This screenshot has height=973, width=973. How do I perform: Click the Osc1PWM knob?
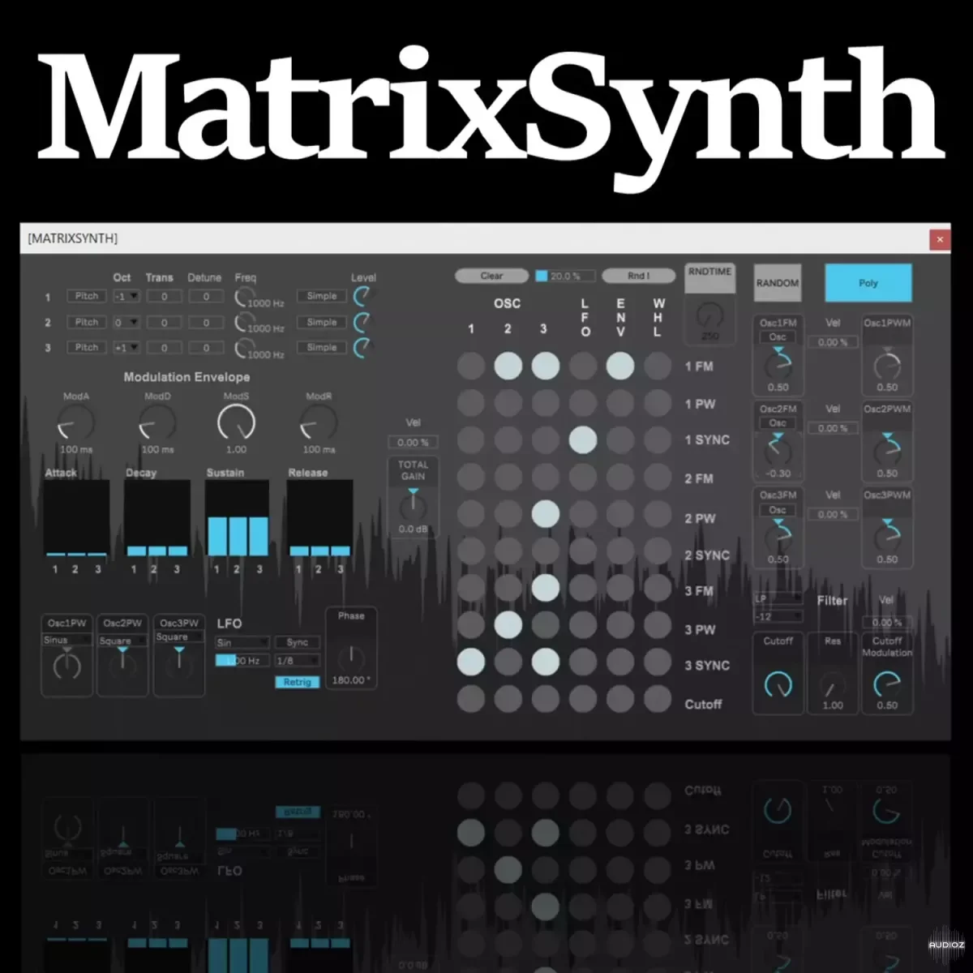click(887, 366)
